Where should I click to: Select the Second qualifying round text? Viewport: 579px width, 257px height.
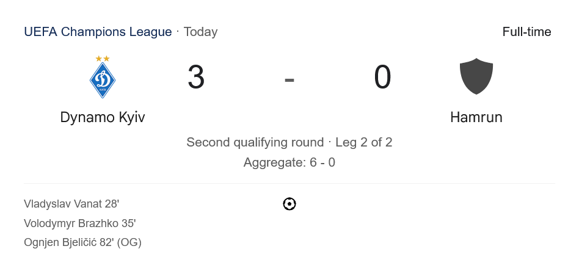click(x=255, y=142)
